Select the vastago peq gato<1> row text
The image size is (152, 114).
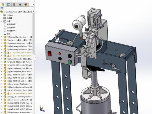tap(19, 43)
